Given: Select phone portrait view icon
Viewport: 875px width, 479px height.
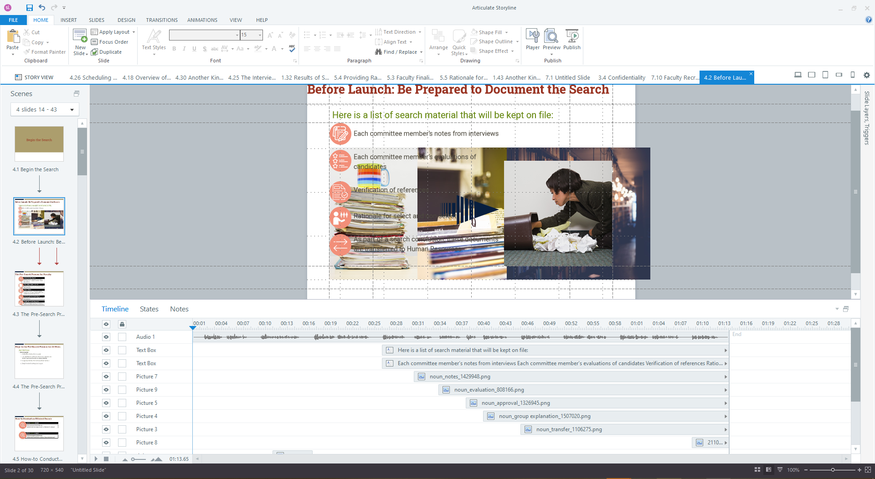Looking at the screenshot, I should [x=853, y=75].
